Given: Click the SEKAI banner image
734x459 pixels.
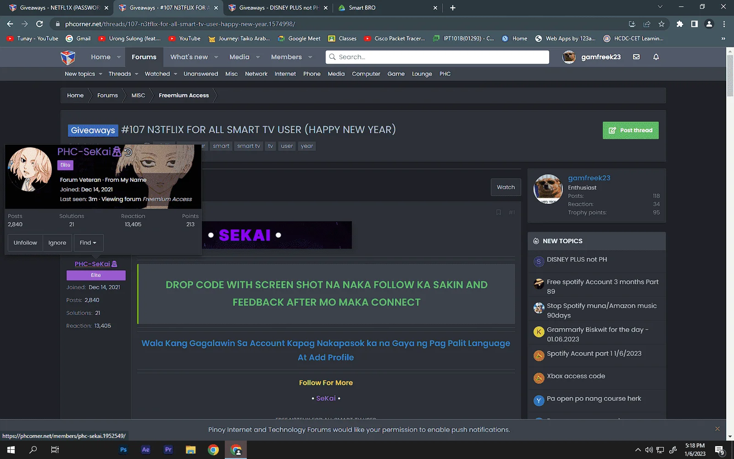Looking at the screenshot, I should point(277,235).
